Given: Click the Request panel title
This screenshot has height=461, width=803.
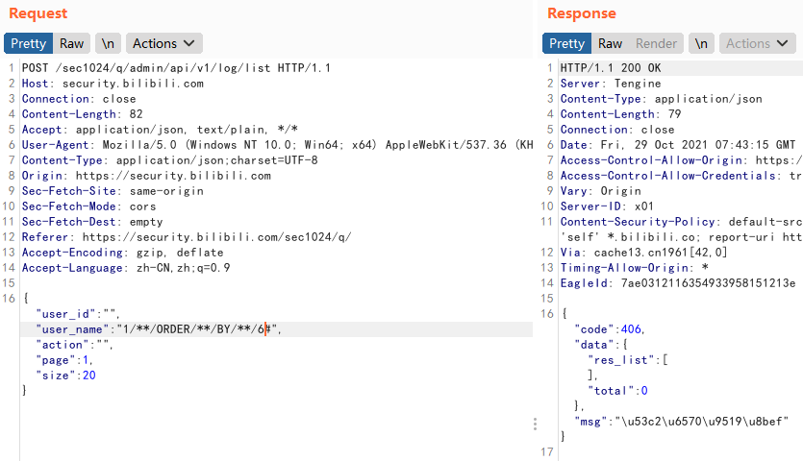Looking at the screenshot, I should 38,13.
